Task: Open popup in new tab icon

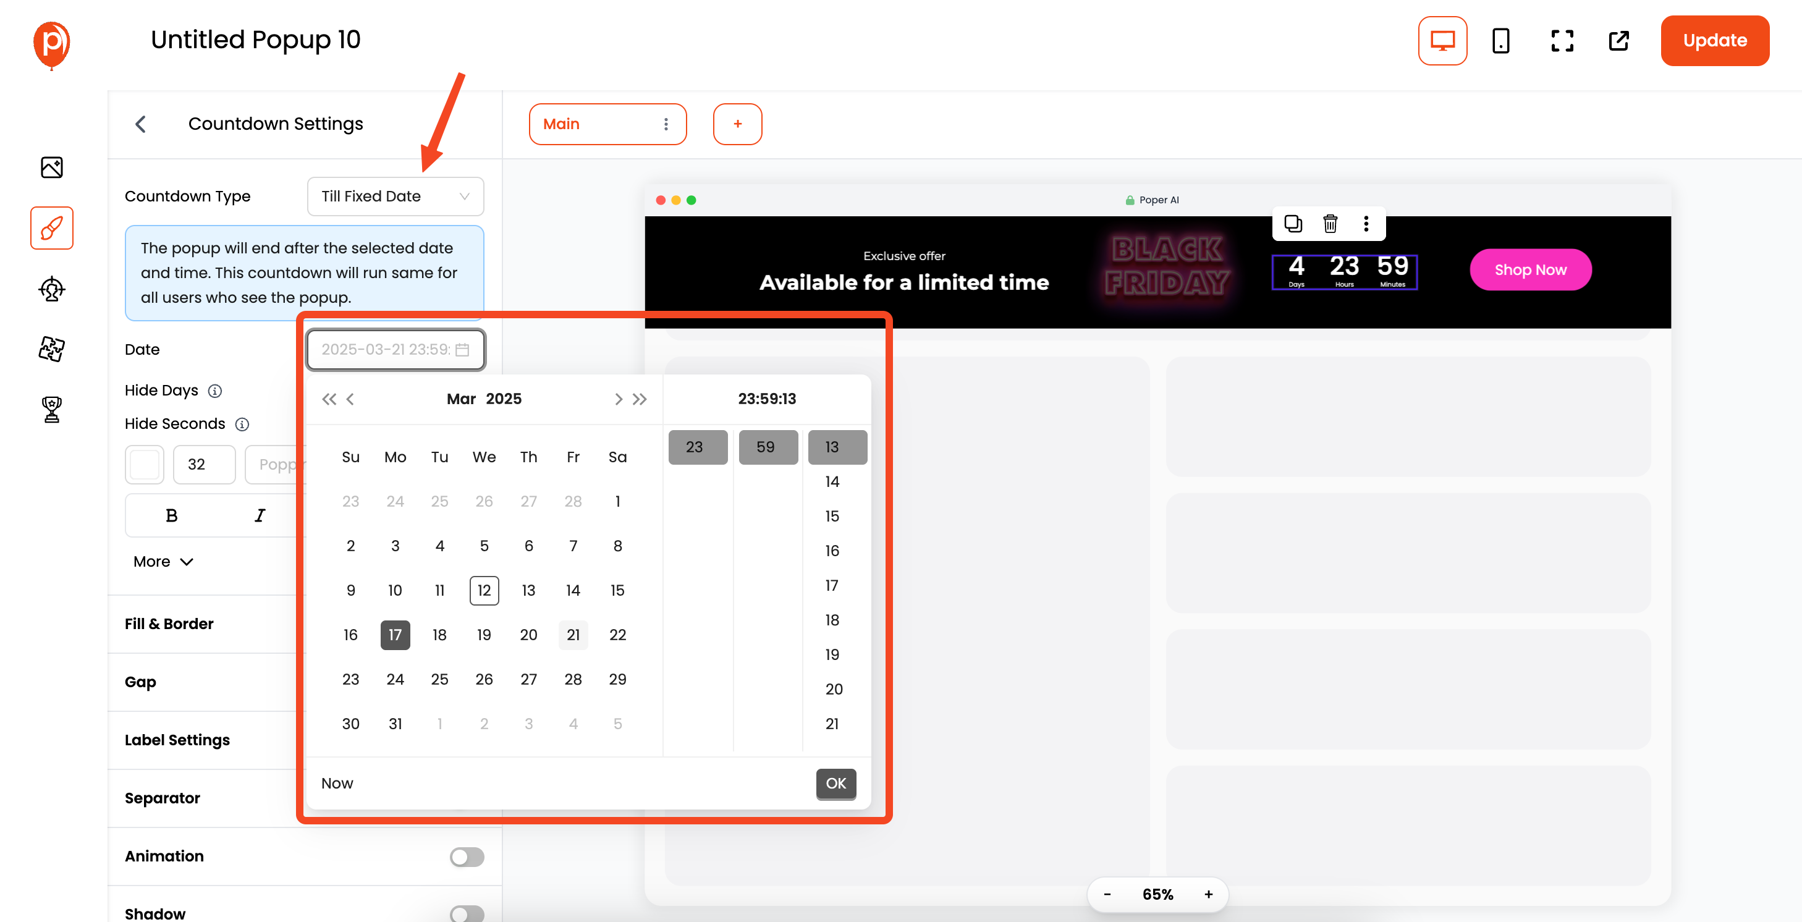Action: [x=1618, y=41]
